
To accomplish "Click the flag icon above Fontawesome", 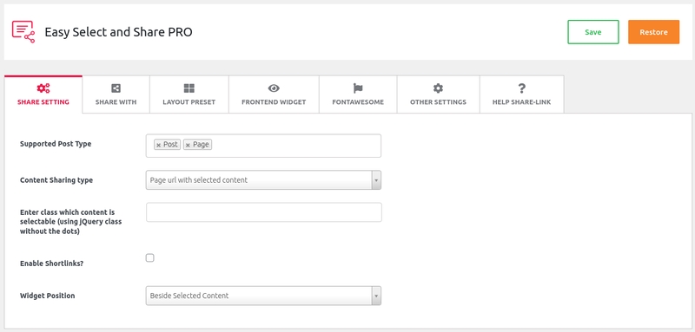I will click(x=358, y=88).
